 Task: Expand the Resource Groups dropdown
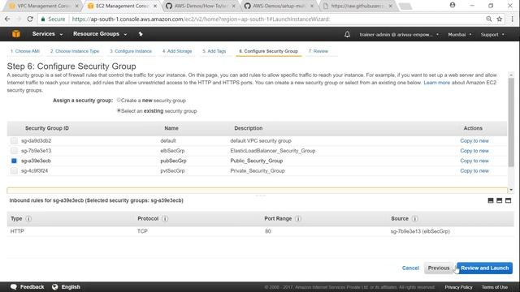click(100, 34)
